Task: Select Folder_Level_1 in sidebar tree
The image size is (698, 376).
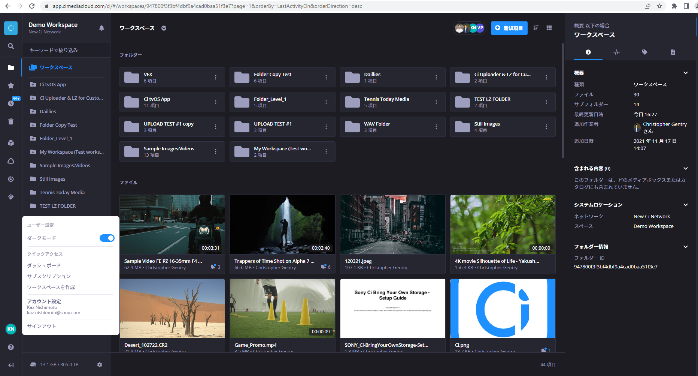Action: (56, 139)
